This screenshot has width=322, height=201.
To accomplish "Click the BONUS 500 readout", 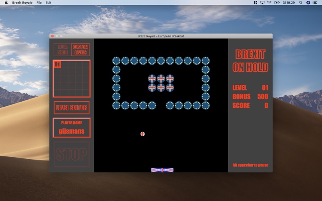I will 250,96.
